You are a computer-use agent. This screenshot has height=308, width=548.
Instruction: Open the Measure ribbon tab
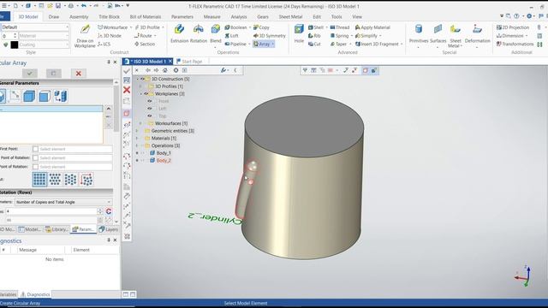211,17
